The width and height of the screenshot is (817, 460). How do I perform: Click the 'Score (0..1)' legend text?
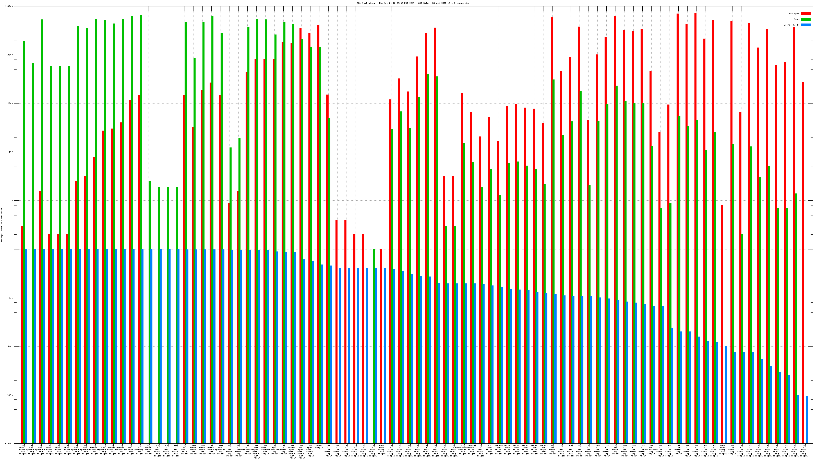791,25
